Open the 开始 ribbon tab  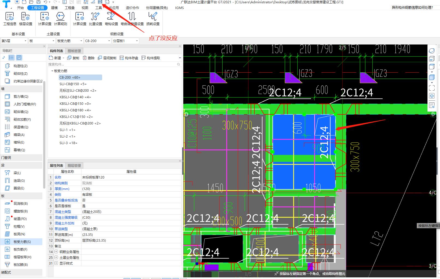click(20, 8)
